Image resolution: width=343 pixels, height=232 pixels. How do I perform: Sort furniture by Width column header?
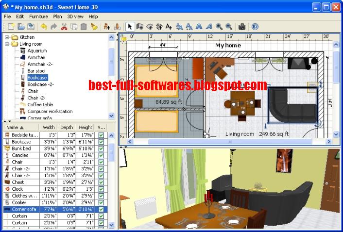click(49, 127)
